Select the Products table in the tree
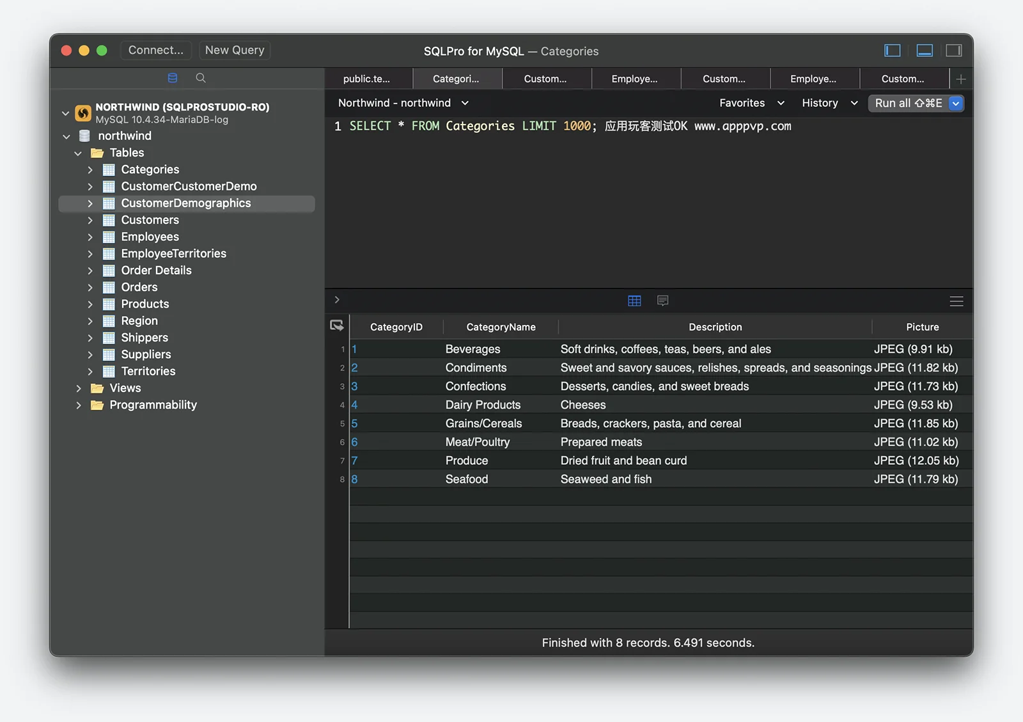This screenshot has height=722, width=1023. pos(145,304)
